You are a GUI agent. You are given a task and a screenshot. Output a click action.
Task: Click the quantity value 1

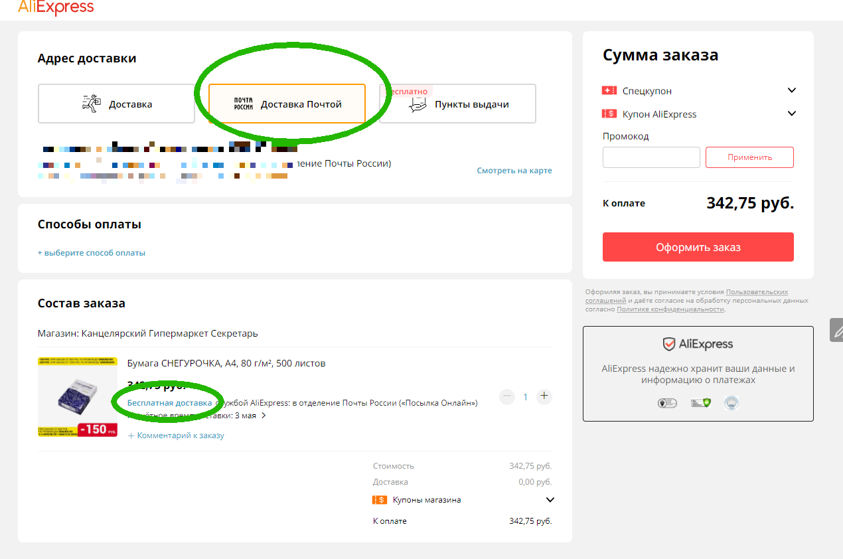526,397
